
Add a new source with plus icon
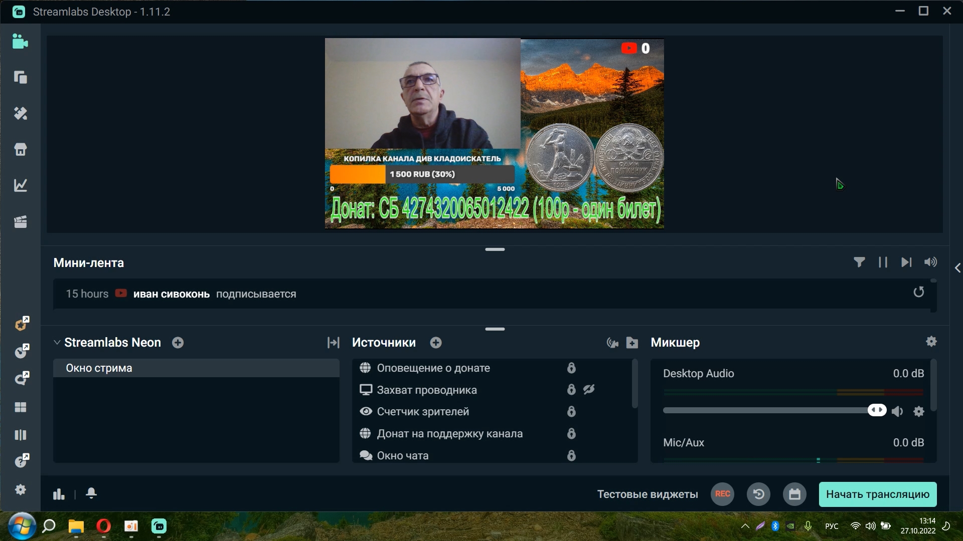(x=436, y=343)
